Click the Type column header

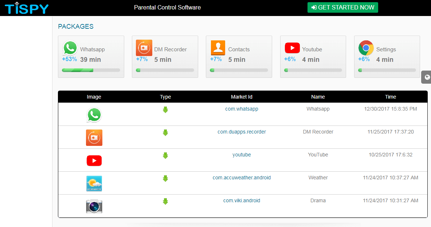click(165, 97)
